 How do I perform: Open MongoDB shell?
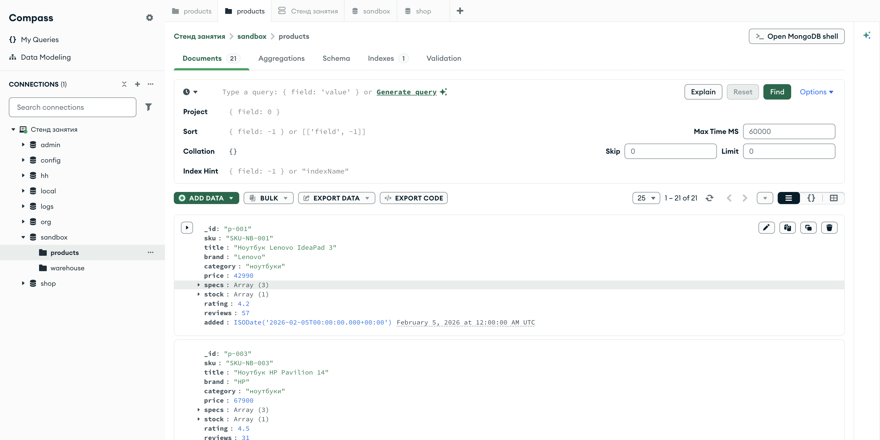tap(796, 36)
